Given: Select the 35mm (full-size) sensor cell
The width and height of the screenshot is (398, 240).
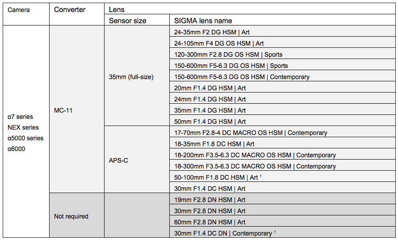Looking at the screenshot, I should [x=131, y=77].
